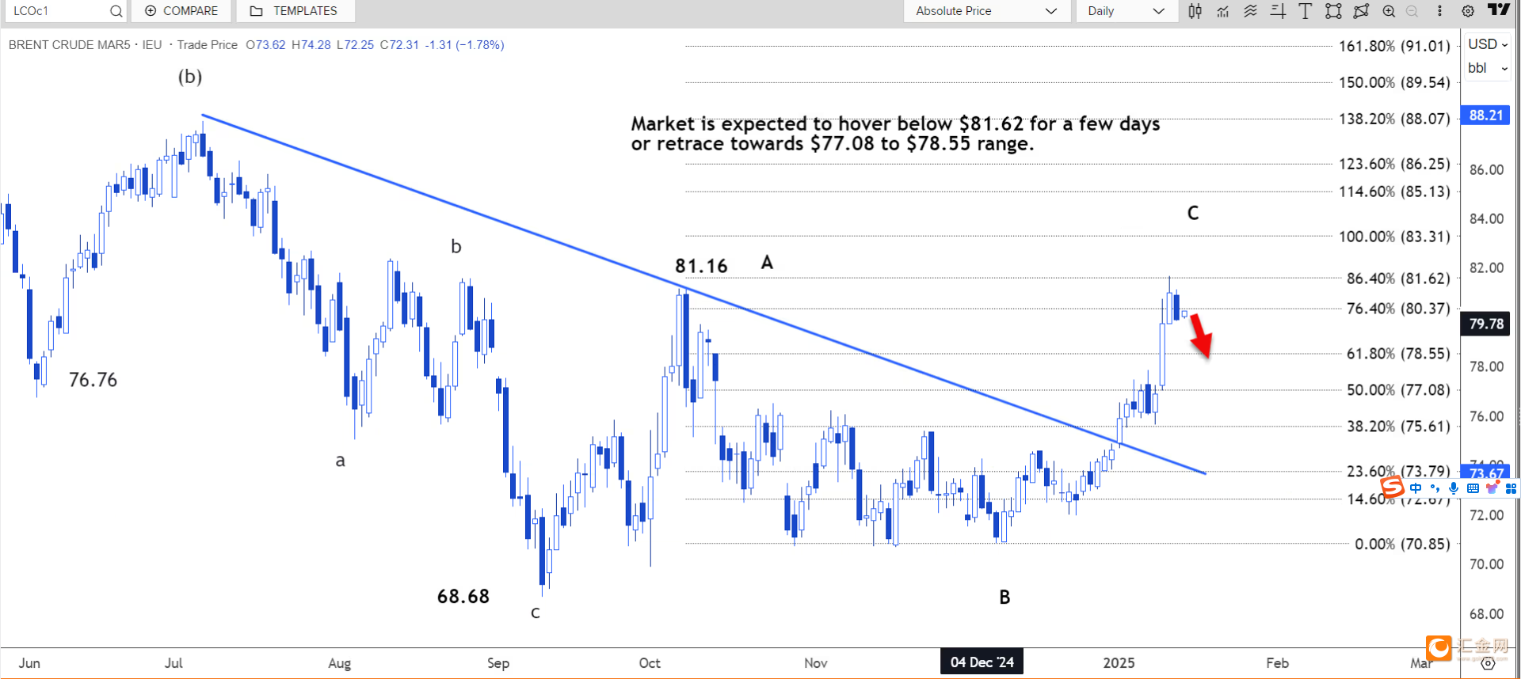Image resolution: width=1521 pixels, height=679 pixels.
Task: Open the bbl unit dropdown
Action: [1488, 68]
